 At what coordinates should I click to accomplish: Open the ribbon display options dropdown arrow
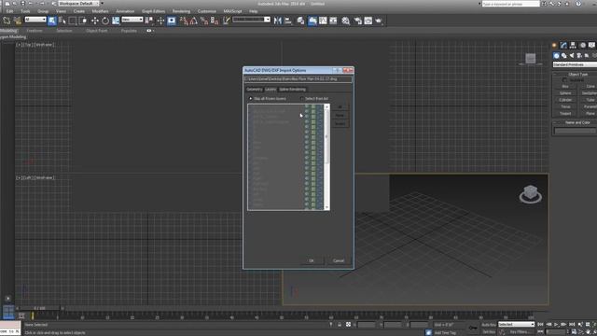tap(153, 31)
